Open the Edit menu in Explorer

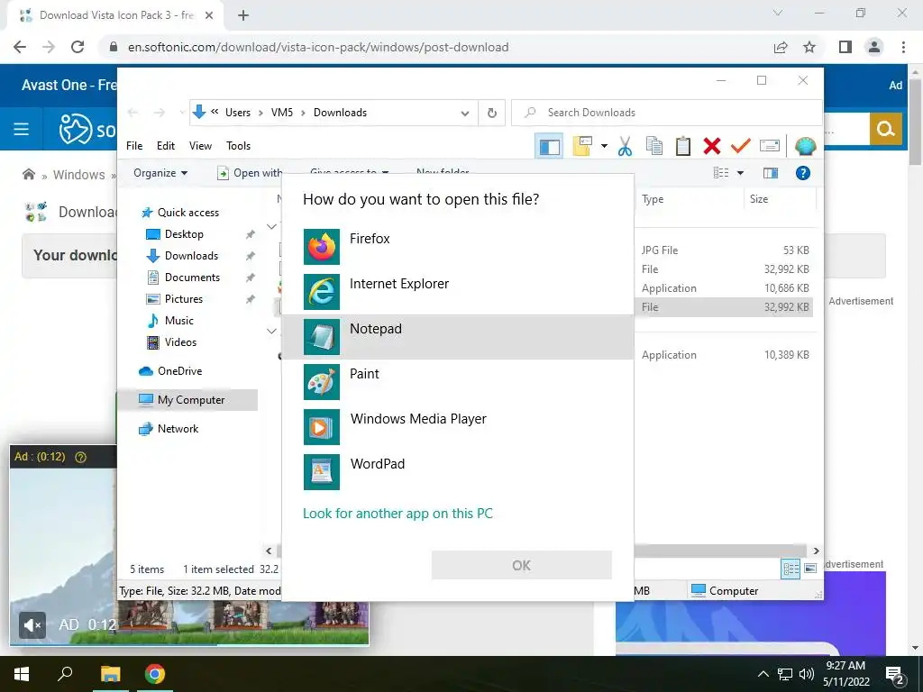[x=166, y=146]
